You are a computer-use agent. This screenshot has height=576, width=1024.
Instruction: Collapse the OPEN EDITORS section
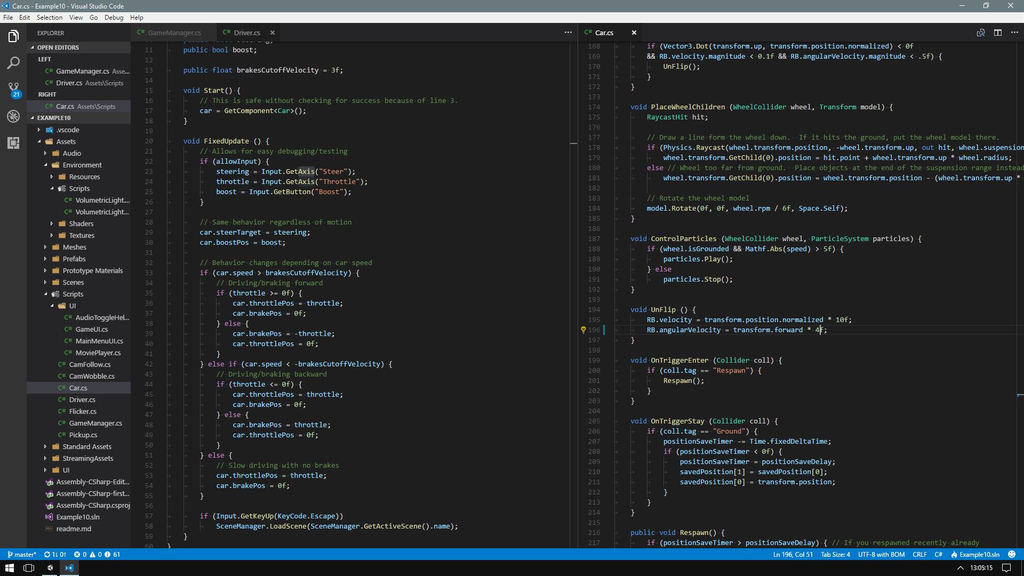coord(58,47)
